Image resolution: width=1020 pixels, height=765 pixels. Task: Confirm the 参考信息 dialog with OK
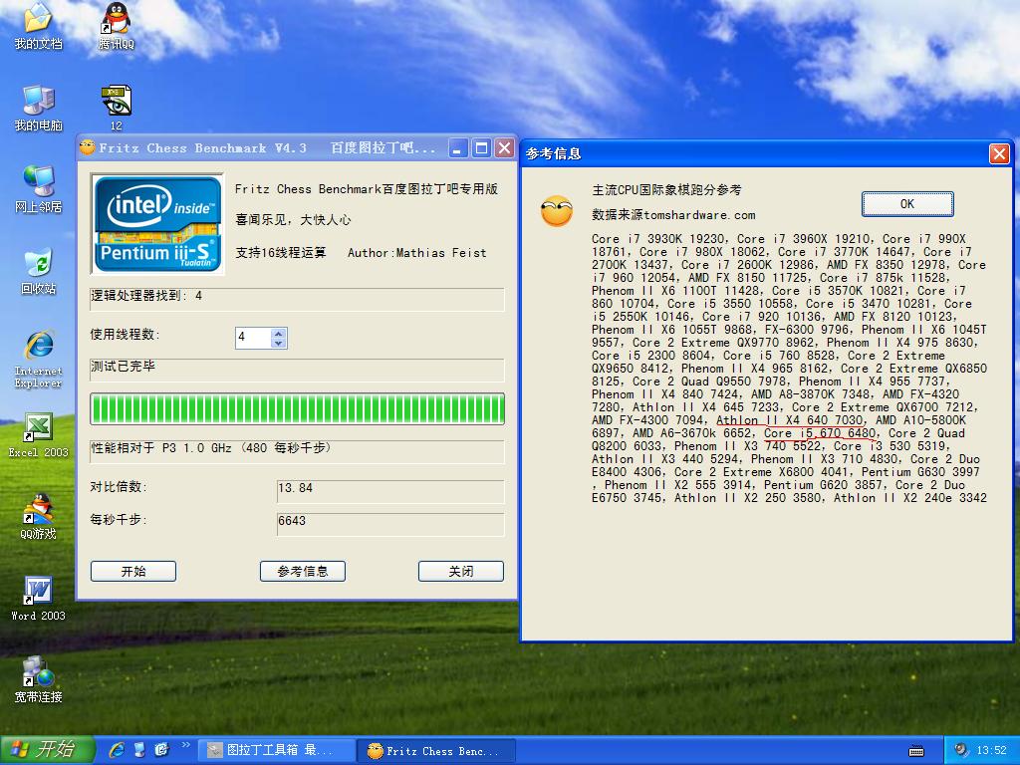tap(907, 203)
